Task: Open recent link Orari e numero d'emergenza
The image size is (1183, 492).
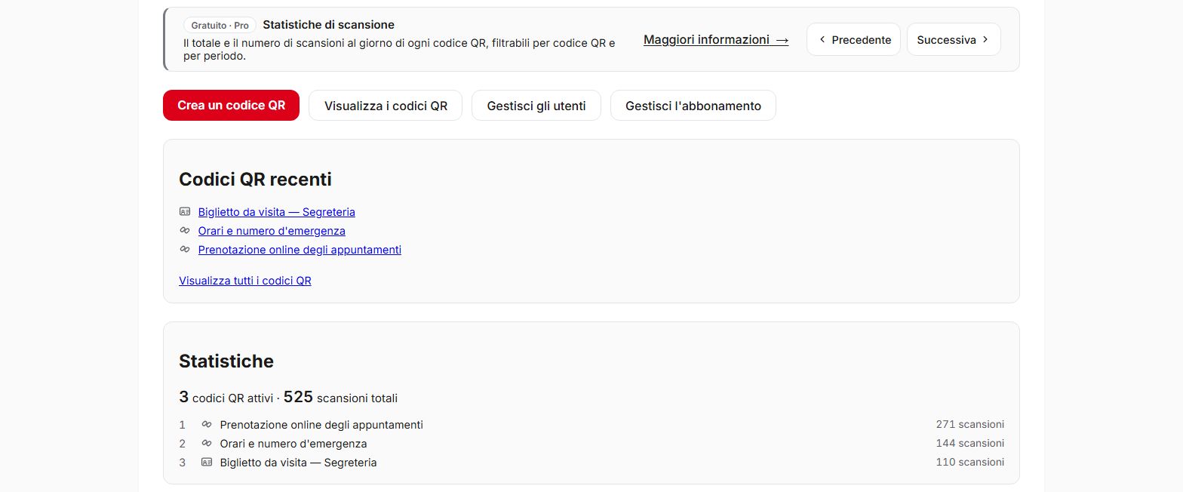Action: [272, 231]
